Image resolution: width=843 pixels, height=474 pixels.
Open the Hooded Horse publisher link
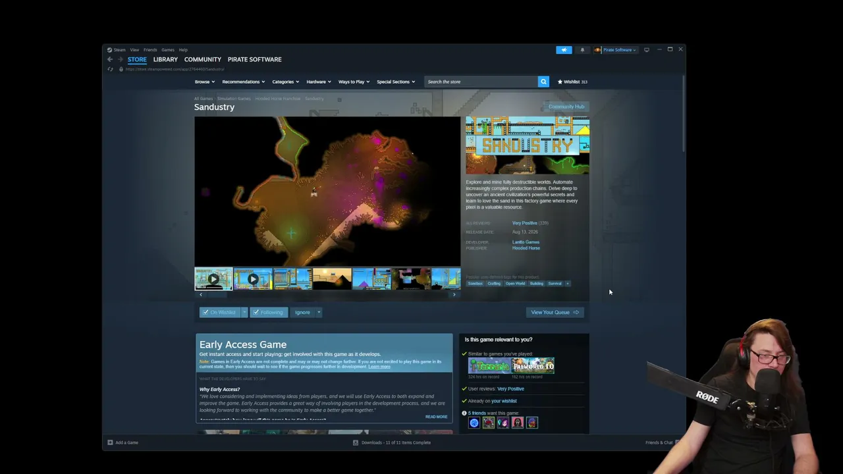526,248
